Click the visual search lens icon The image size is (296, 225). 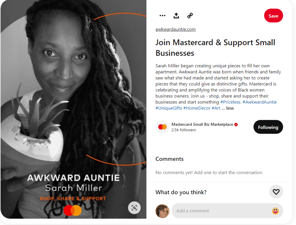point(134,208)
